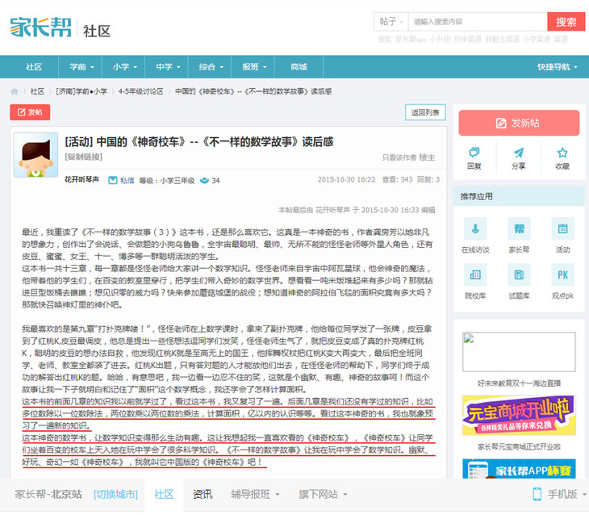Select 社区 in the top navigation bar

pyautogui.click(x=34, y=67)
